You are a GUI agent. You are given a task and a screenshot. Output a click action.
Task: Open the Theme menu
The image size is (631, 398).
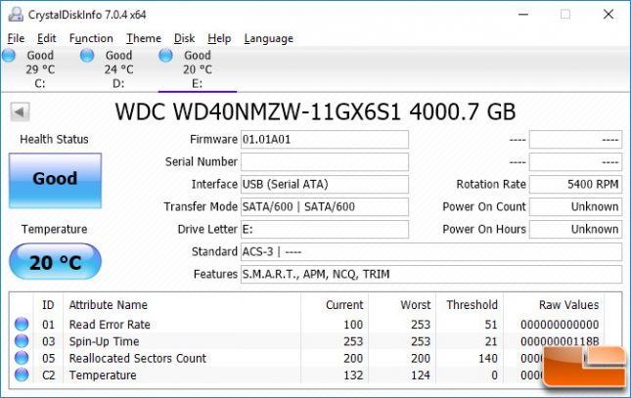click(144, 38)
